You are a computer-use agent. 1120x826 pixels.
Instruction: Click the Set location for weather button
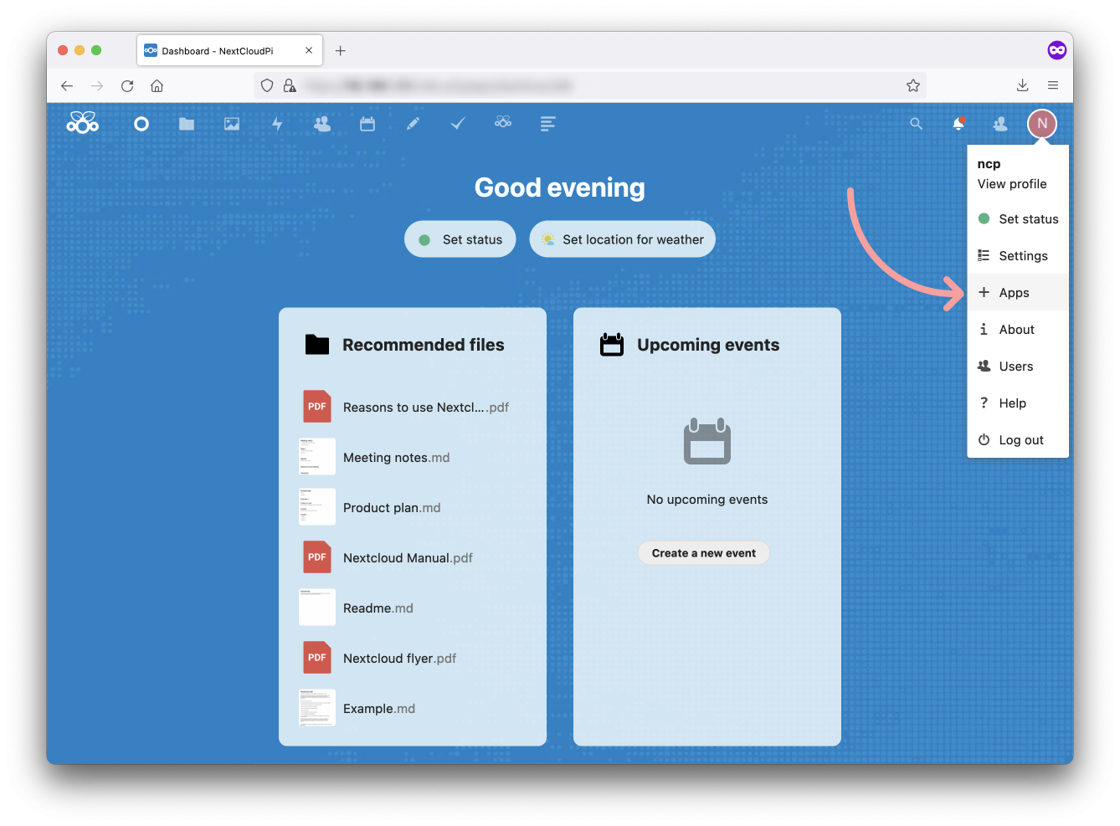[x=622, y=239]
